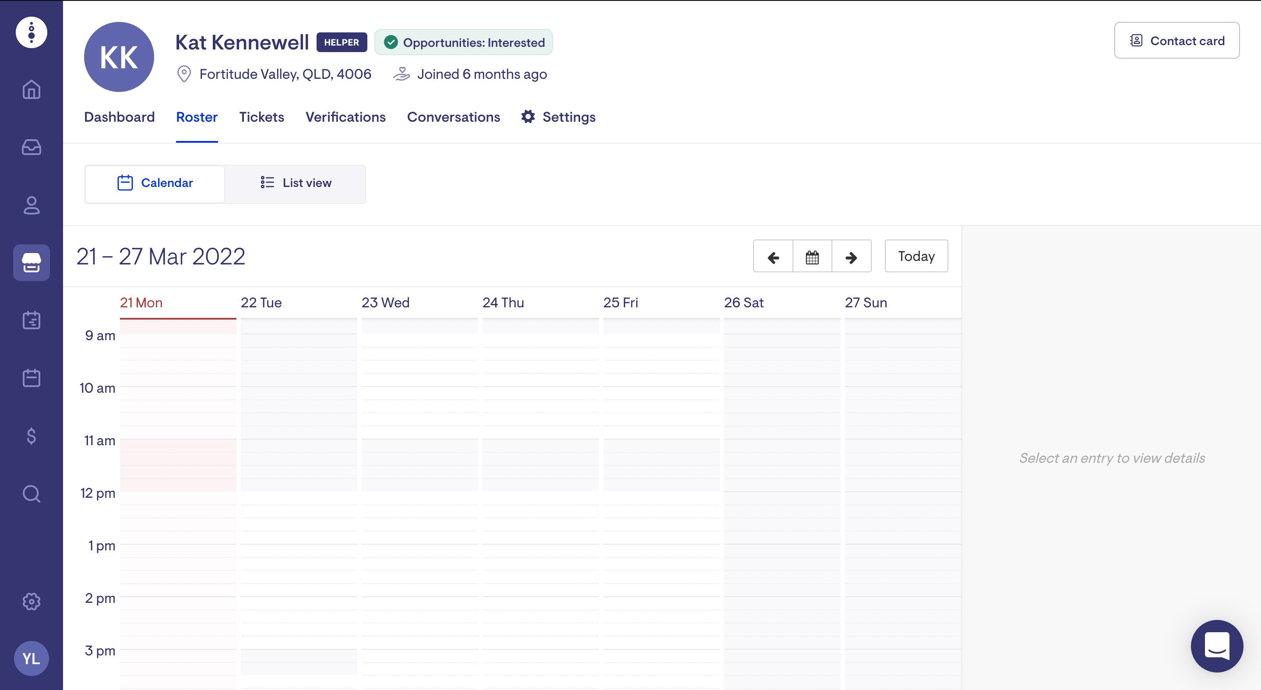Click the YL user avatar
This screenshot has height=690, width=1261.
(x=32, y=658)
